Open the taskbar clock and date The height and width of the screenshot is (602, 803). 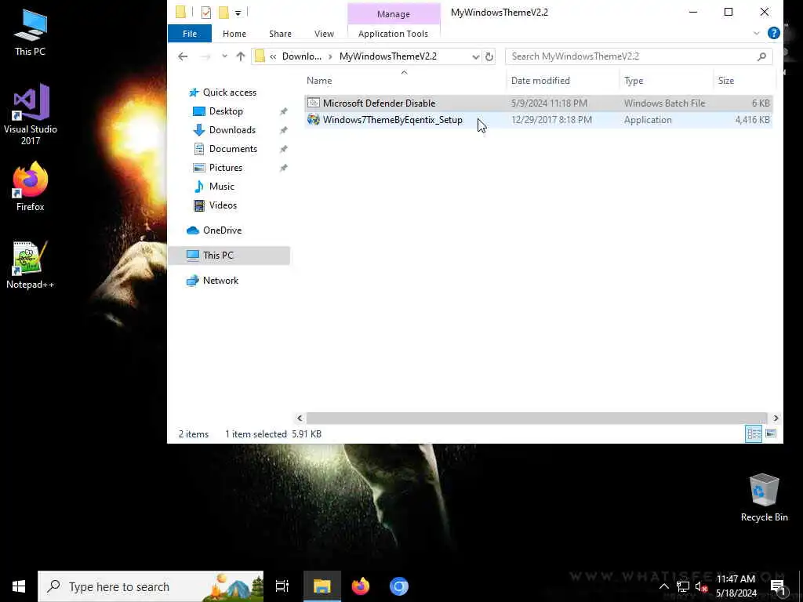click(736, 586)
